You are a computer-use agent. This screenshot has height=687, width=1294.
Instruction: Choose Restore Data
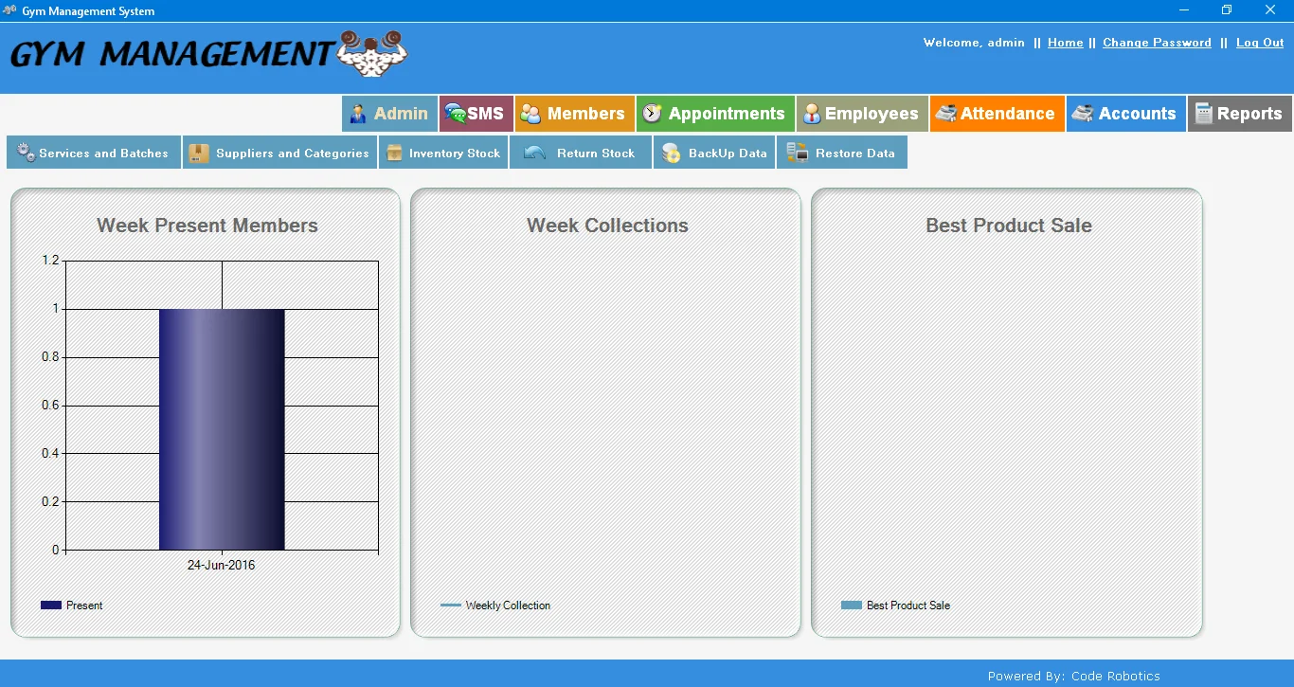[x=841, y=153]
